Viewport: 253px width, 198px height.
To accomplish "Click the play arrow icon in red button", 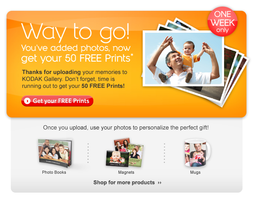I will pyautogui.click(x=27, y=101).
